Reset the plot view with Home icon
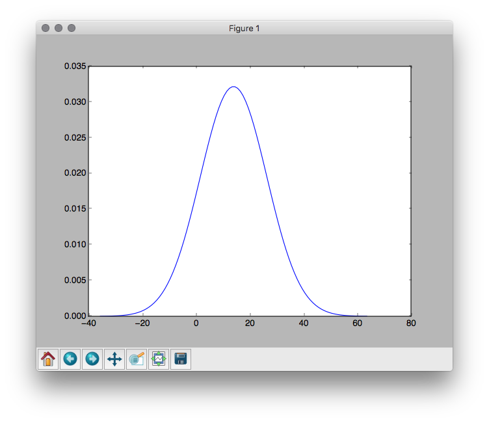Viewport: 489px width, 423px height. pos(48,359)
